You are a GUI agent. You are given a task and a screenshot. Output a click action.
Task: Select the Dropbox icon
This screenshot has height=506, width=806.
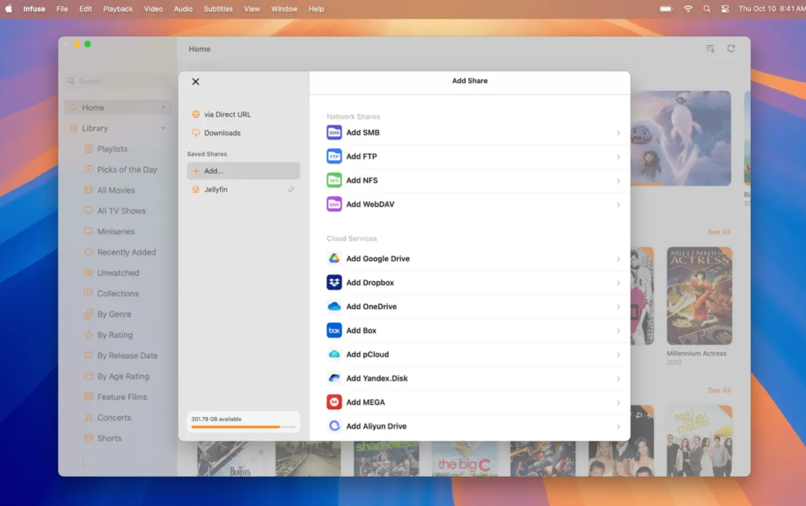click(334, 283)
